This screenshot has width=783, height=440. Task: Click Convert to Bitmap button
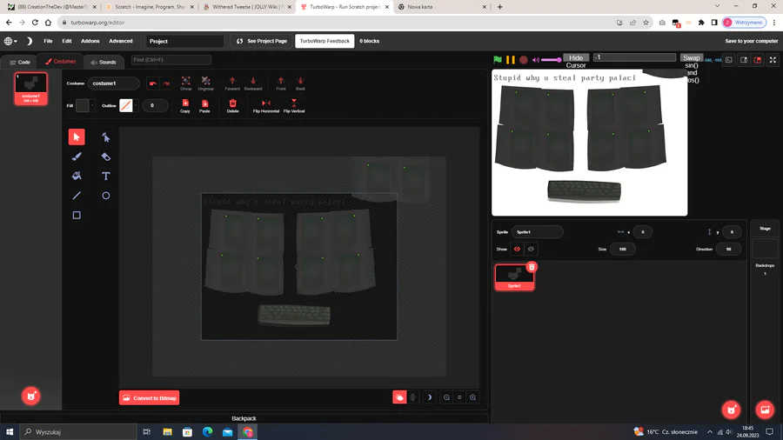tap(150, 398)
